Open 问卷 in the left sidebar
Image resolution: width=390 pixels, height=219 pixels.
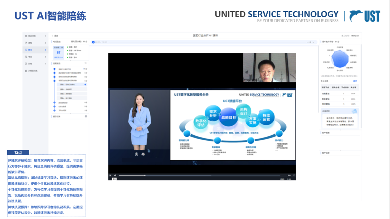pos(35,64)
